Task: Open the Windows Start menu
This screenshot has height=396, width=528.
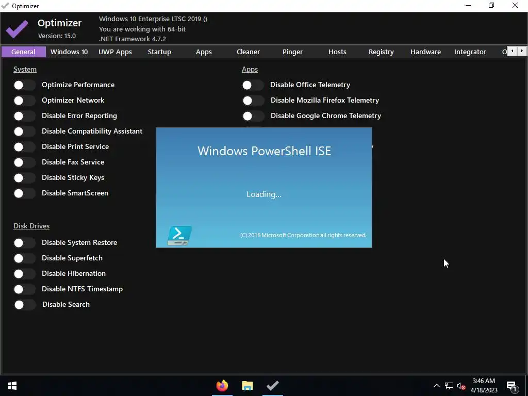Action: click(x=12, y=386)
